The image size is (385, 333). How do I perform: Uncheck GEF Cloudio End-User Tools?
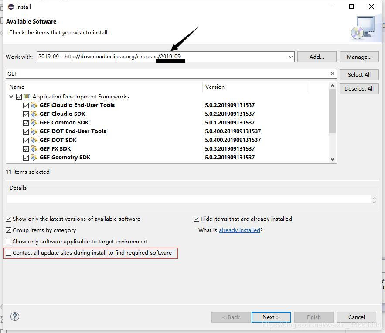click(26, 105)
